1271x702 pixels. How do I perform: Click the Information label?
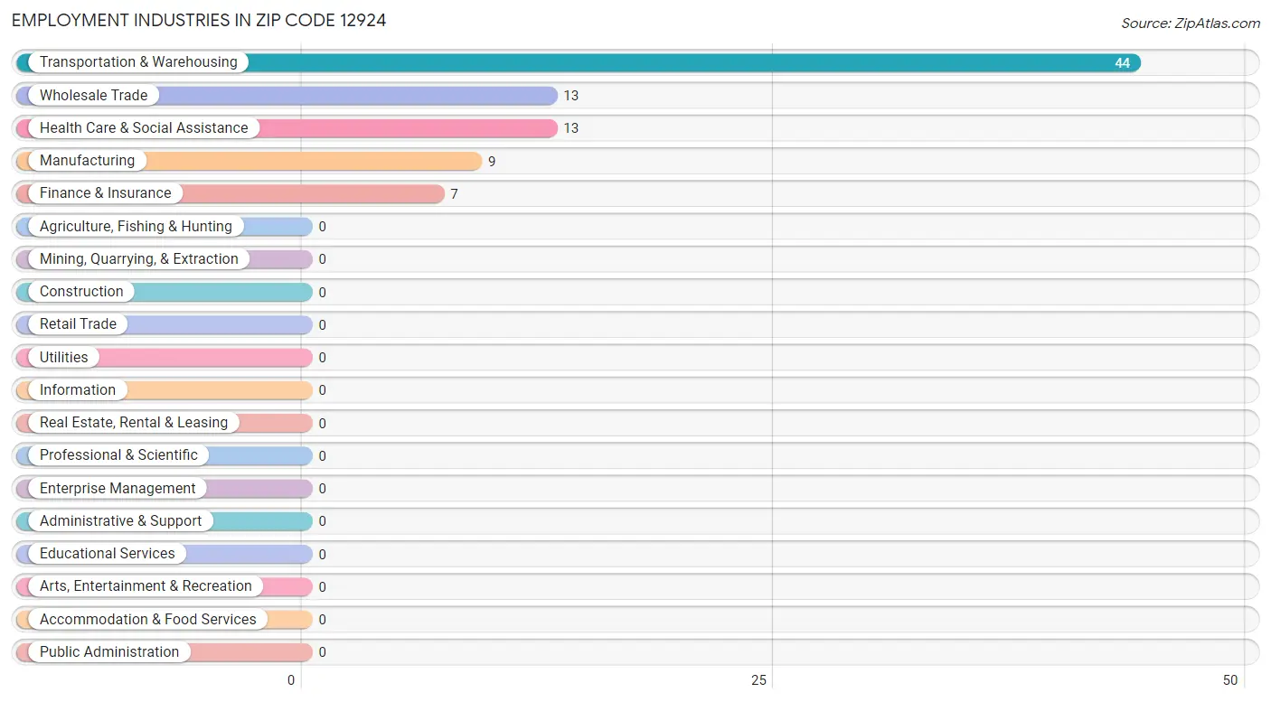coord(78,389)
